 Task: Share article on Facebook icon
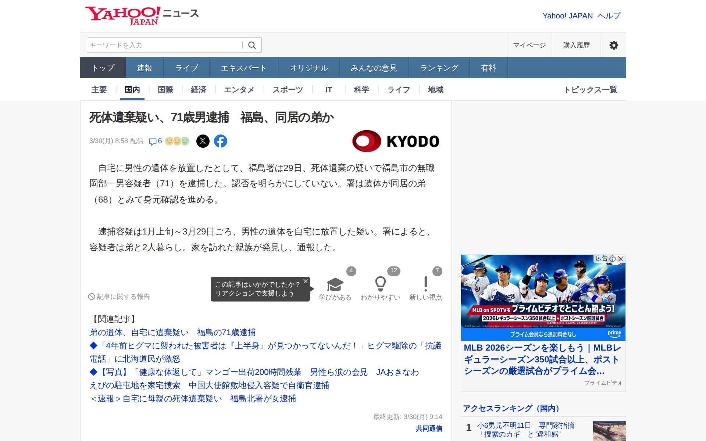220,141
